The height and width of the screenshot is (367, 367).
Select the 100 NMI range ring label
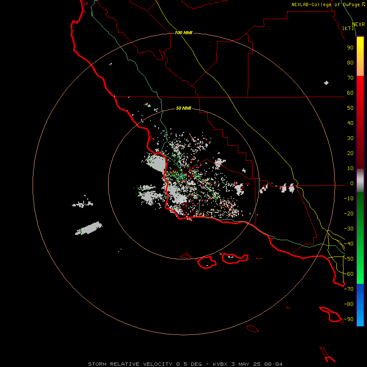(183, 33)
